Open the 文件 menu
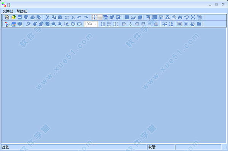Image resolution: width=228 pixels, height=151 pixels. pos(8,11)
